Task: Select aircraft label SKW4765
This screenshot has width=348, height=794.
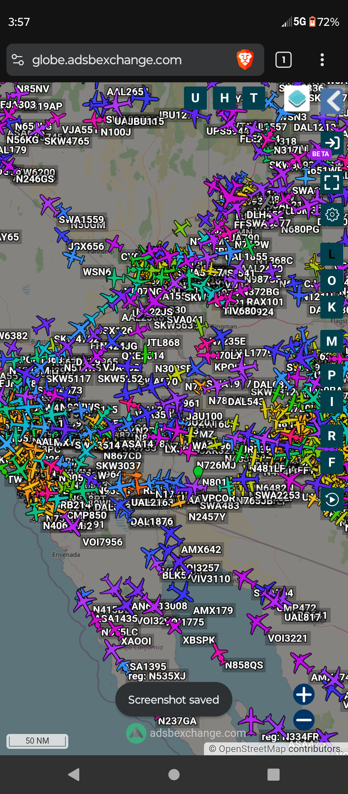Action: (67, 141)
